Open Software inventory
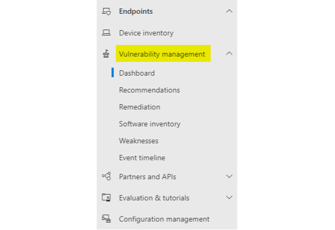The height and width of the screenshot is (230, 335). 149,124
